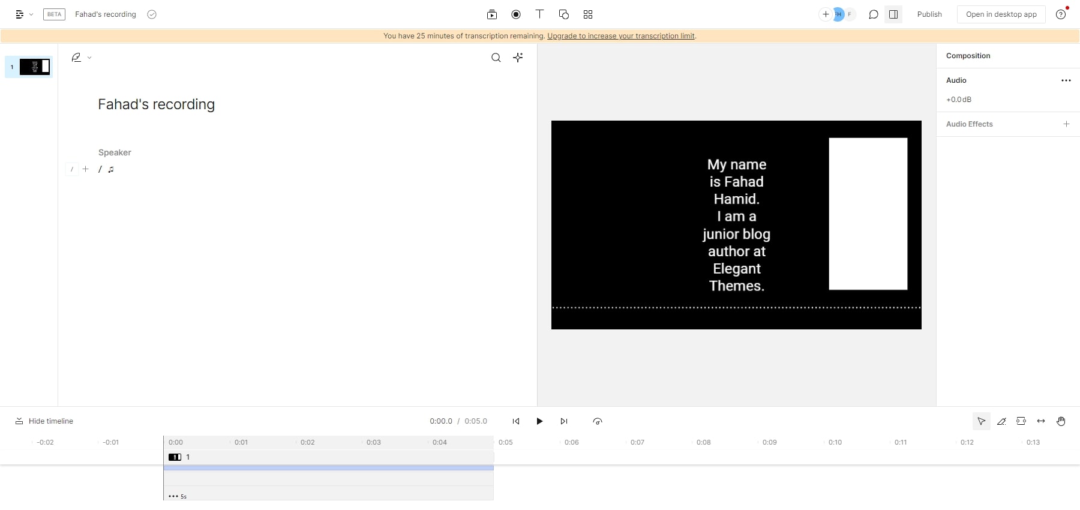The width and height of the screenshot is (1080, 510).
Task: Open Audio options three-dot menu
Action: pyautogui.click(x=1066, y=80)
